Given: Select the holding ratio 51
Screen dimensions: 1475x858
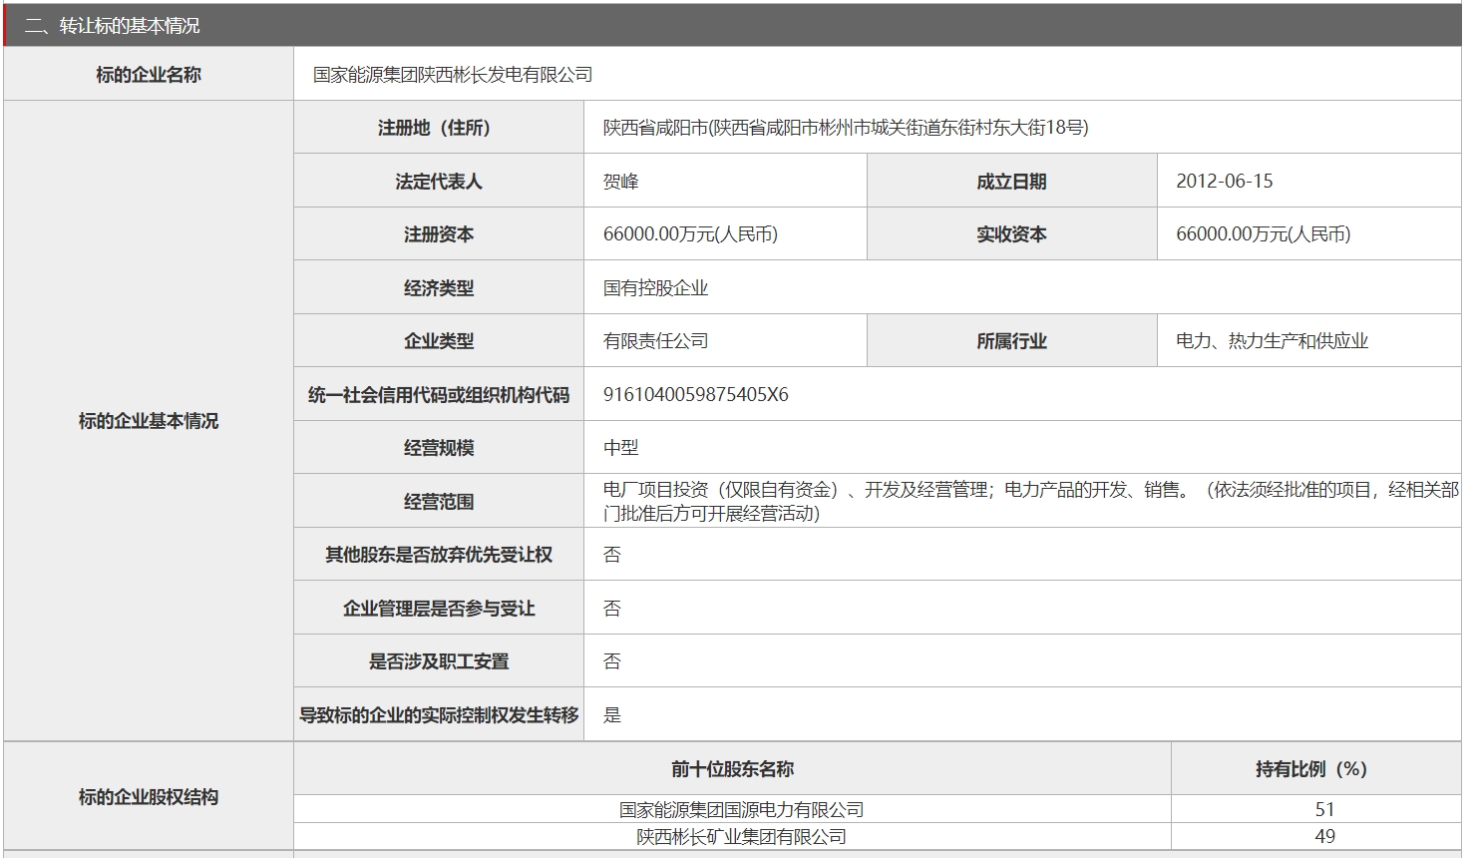Looking at the screenshot, I should [x=1324, y=810].
